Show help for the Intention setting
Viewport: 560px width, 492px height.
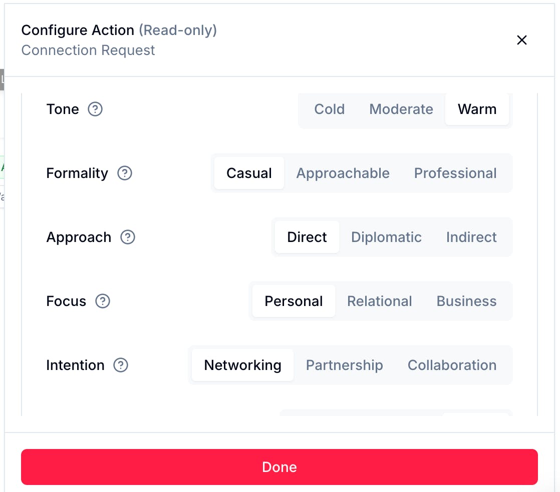[121, 365]
